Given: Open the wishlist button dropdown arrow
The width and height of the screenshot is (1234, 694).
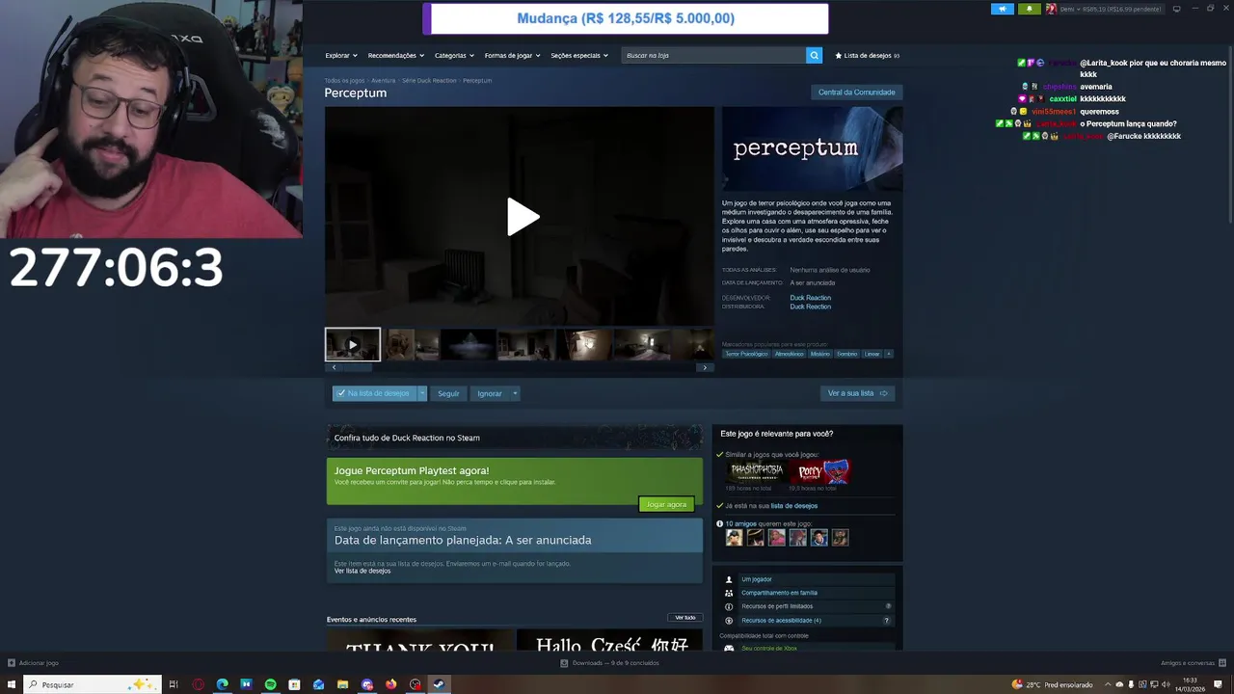Looking at the screenshot, I should (x=421, y=393).
